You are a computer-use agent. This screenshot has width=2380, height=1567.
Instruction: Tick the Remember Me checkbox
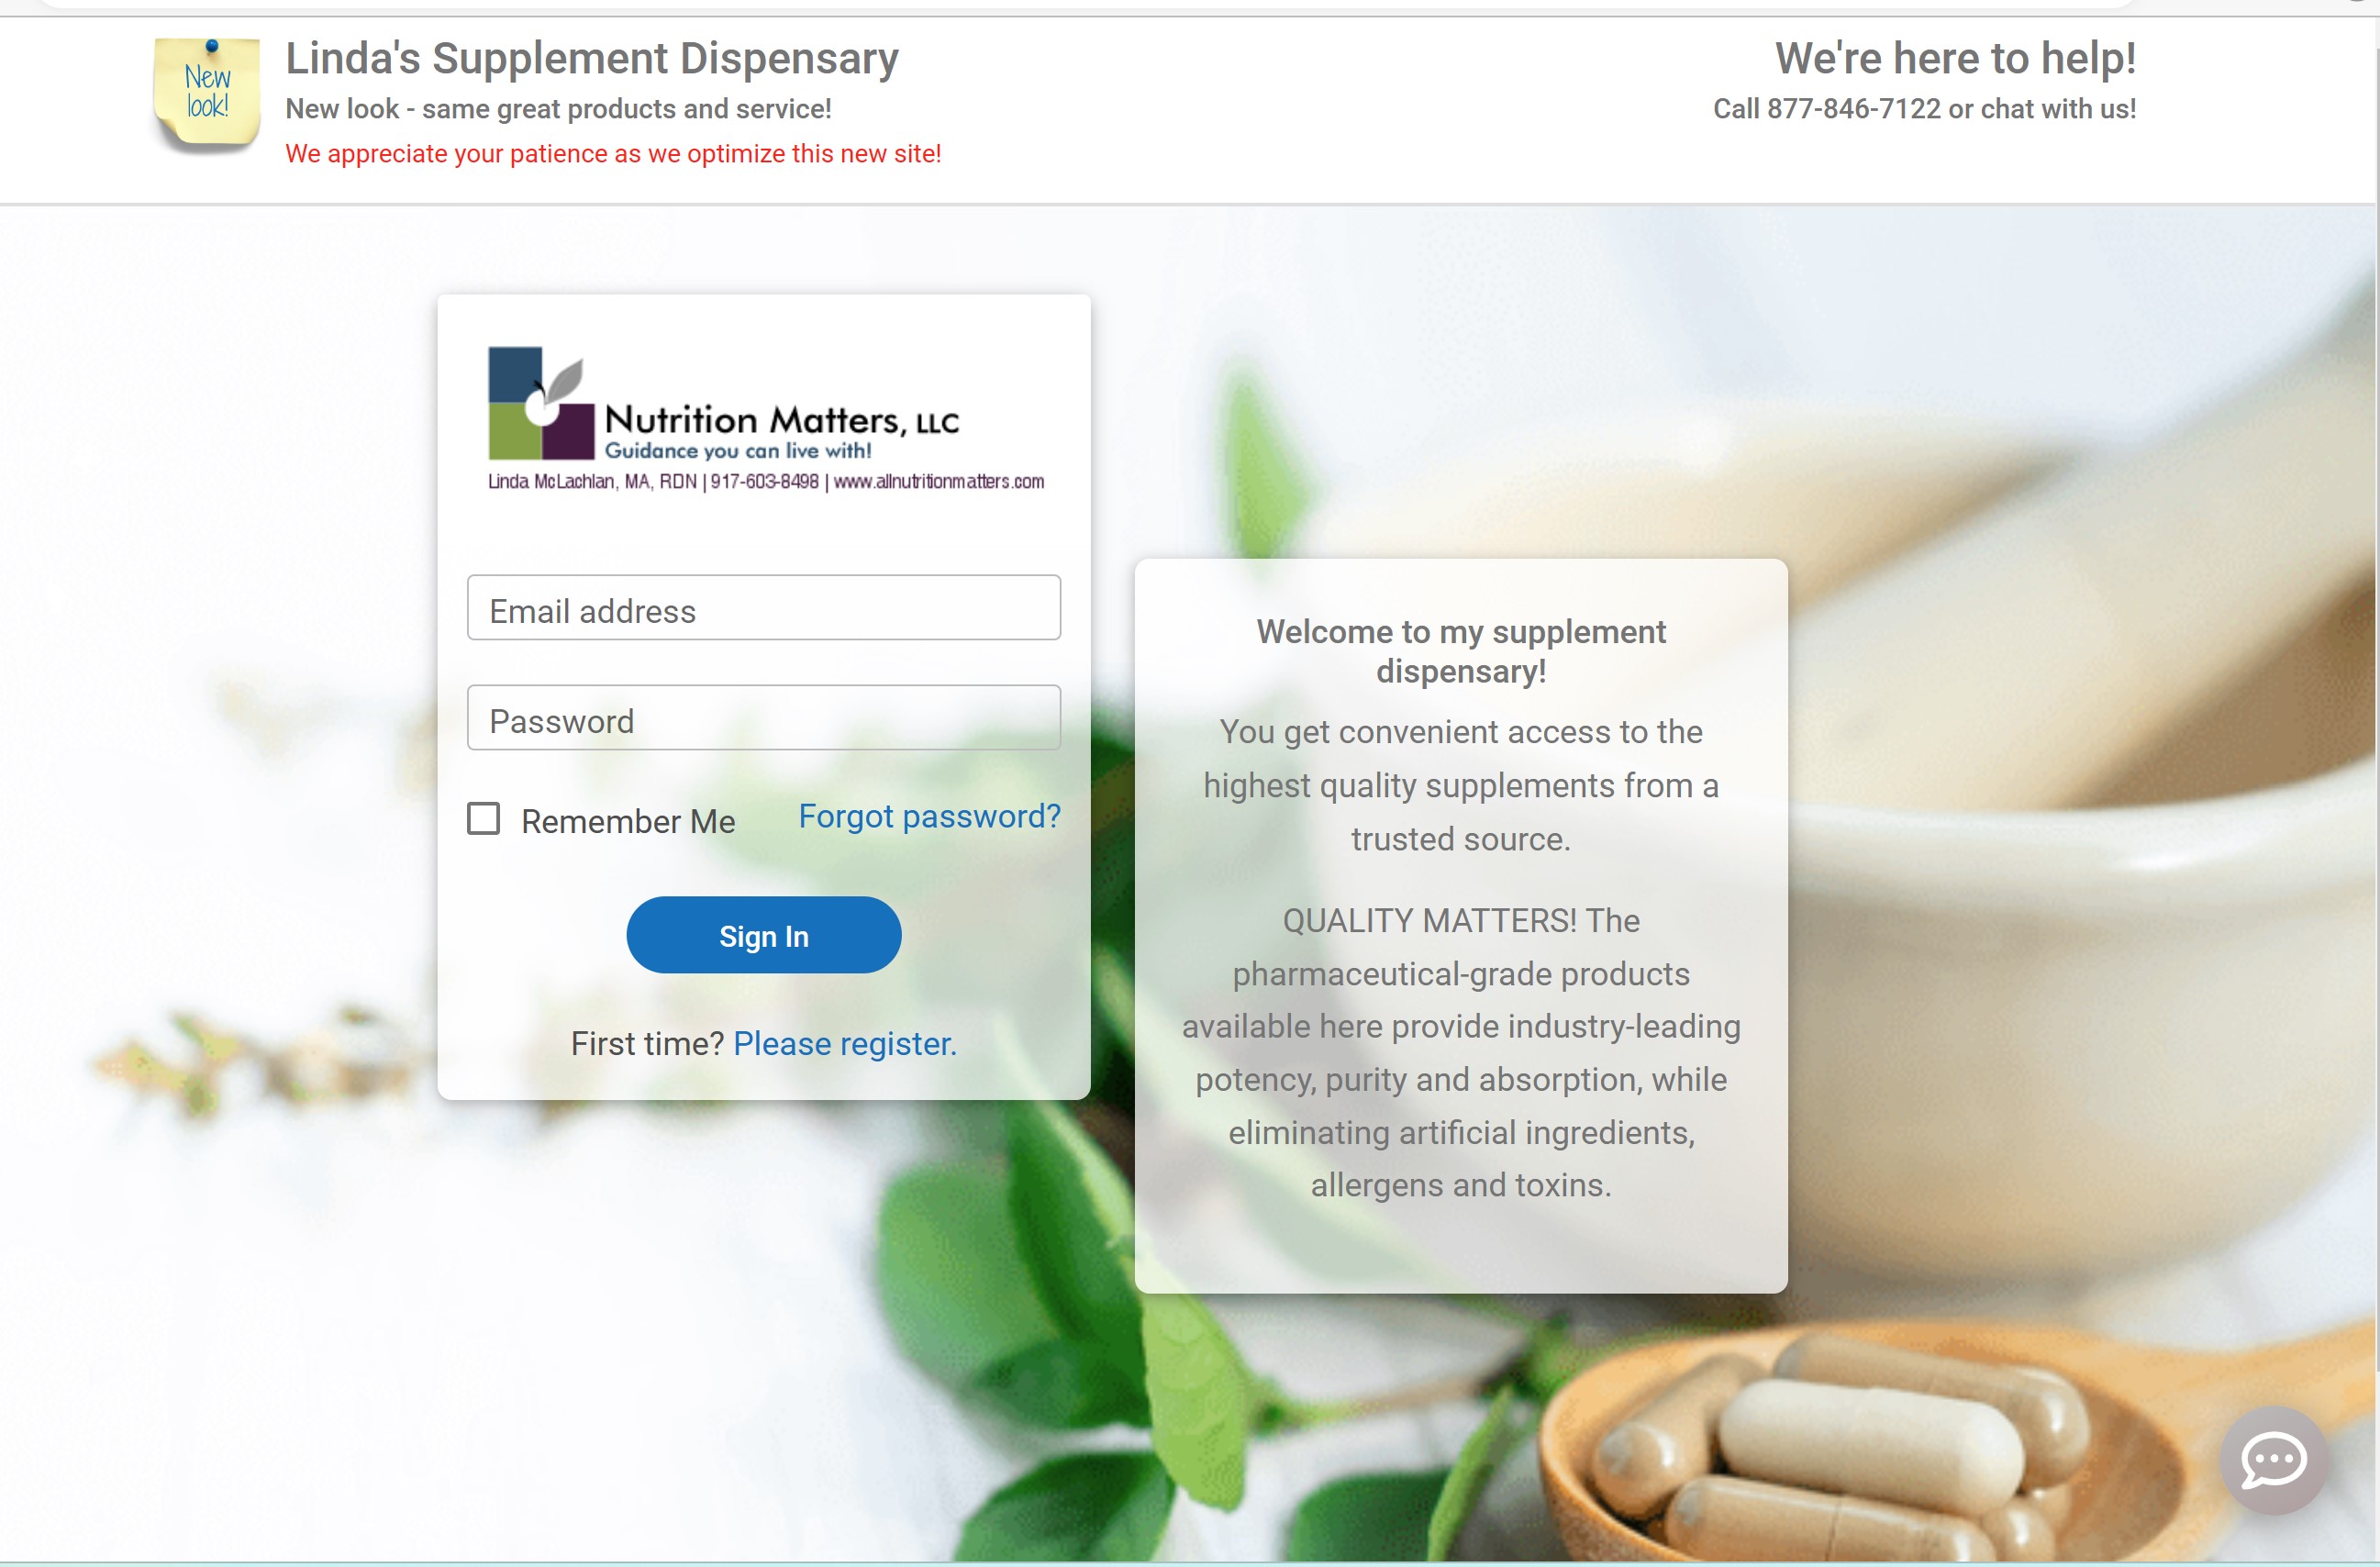pyautogui.click(x=483, y=818)
